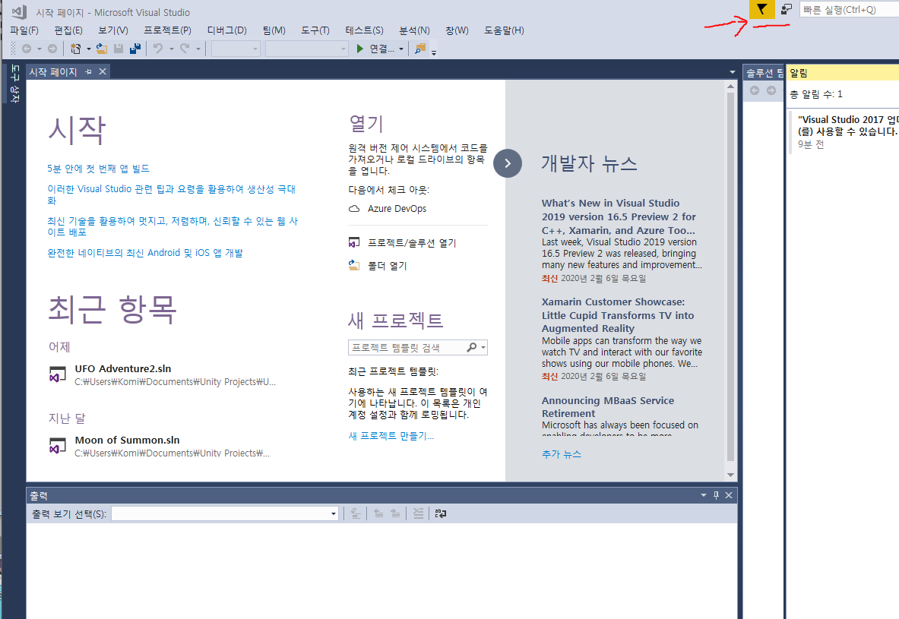Screen dimensions: 899x619
Task: Toggle auto-hide pin on Output panel
Action: coord(716,495)
